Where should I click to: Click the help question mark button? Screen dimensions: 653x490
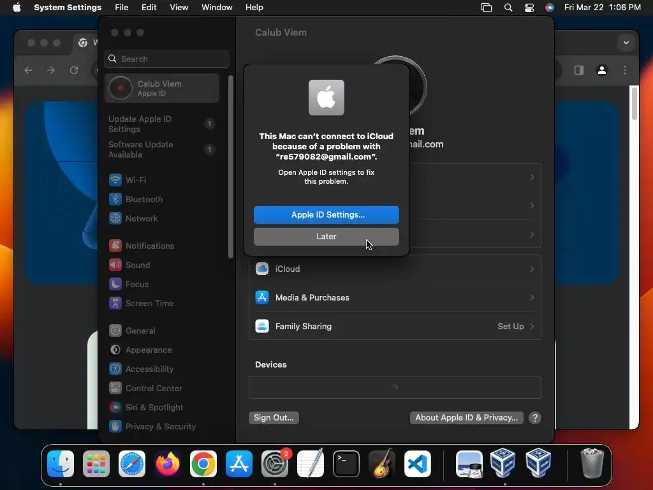(x=535, y=417)
